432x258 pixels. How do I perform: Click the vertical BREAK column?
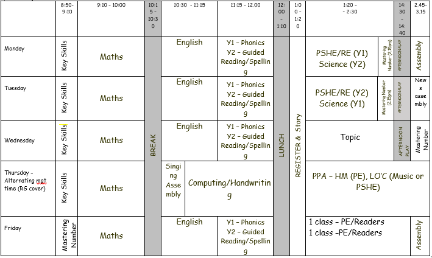[x=153, y=146]
